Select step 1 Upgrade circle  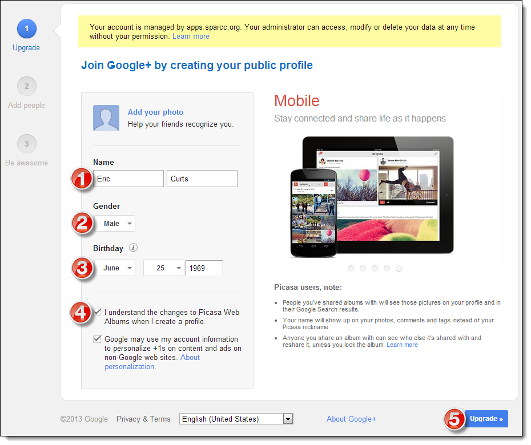(x=27, y=29)
